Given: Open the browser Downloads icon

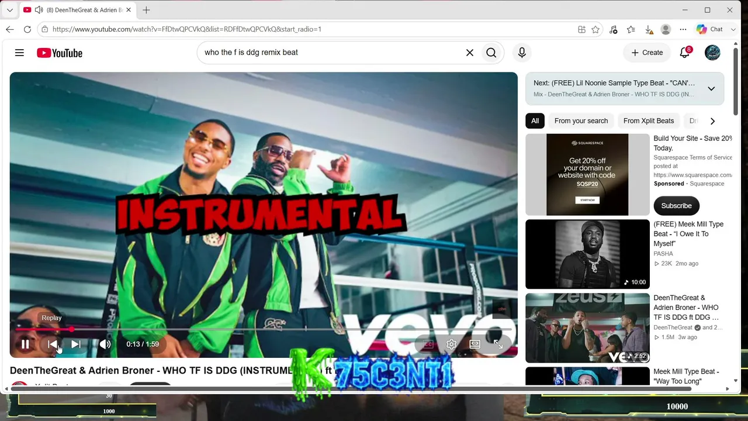Looking at the screenshot, I should [x=649, y=29].
